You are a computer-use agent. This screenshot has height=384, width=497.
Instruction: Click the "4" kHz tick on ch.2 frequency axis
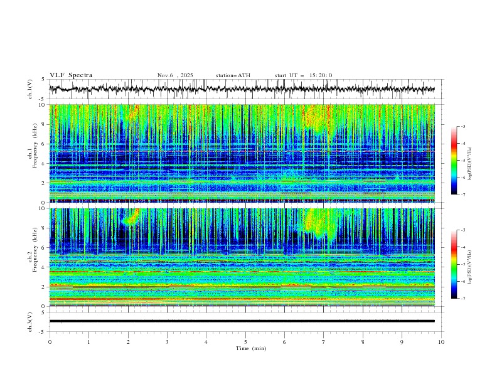coord(44,267)
